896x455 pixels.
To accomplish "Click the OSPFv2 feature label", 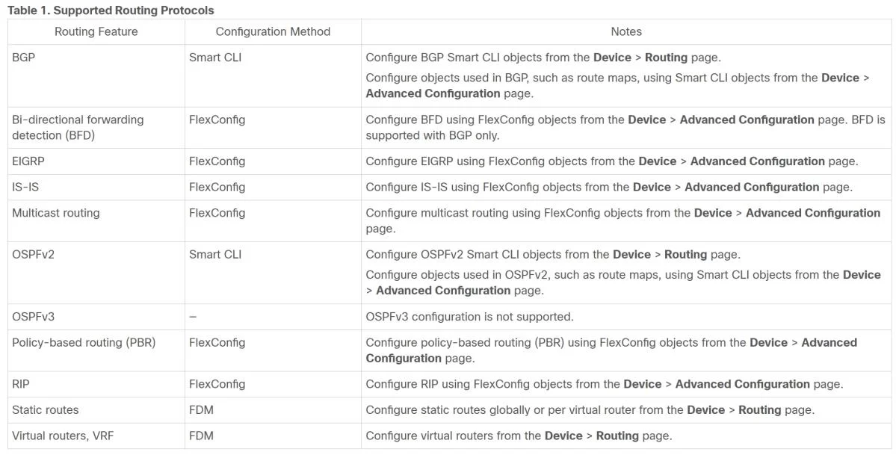I will pos(33,254).
